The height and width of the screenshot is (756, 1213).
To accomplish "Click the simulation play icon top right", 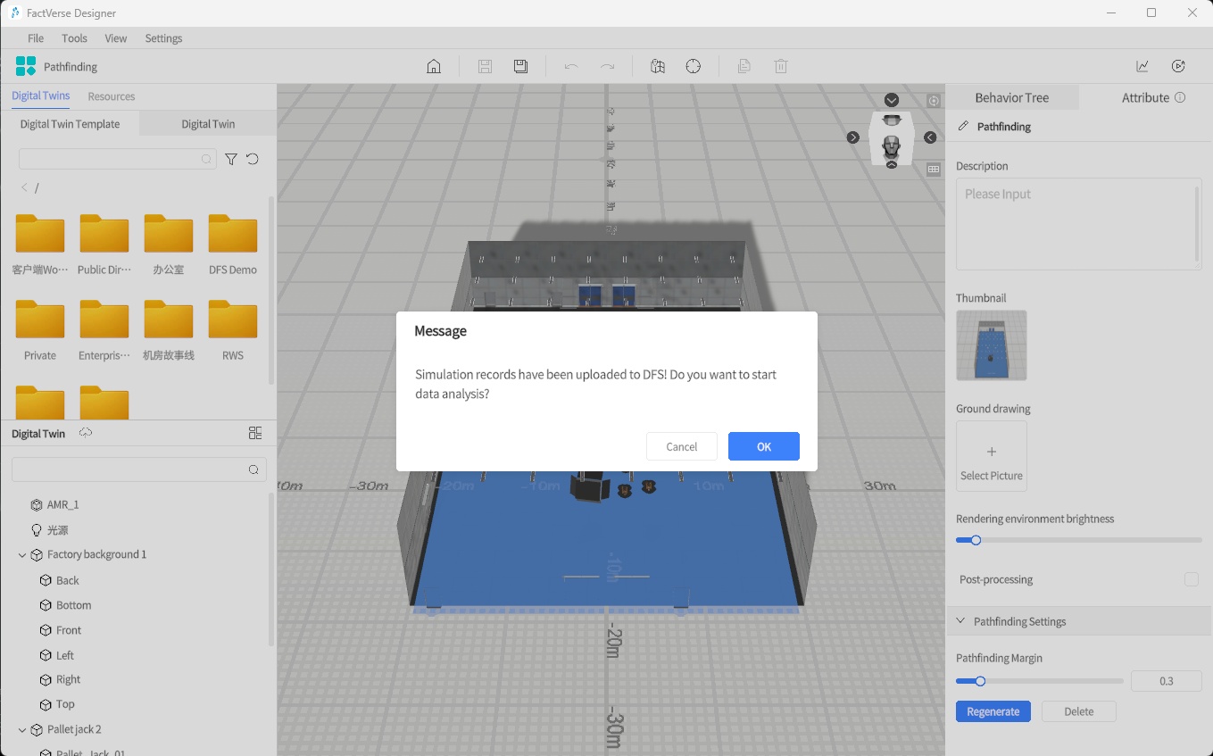I will tap(1178, 66).
